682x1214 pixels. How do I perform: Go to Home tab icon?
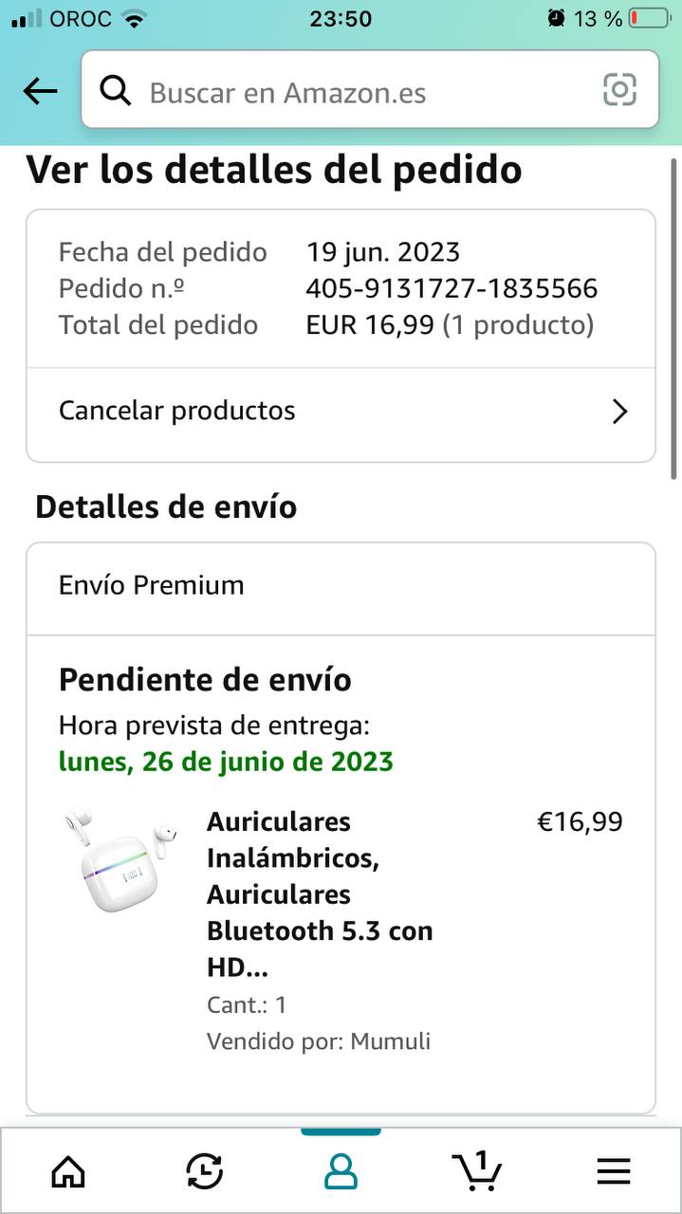(67, 1172)
